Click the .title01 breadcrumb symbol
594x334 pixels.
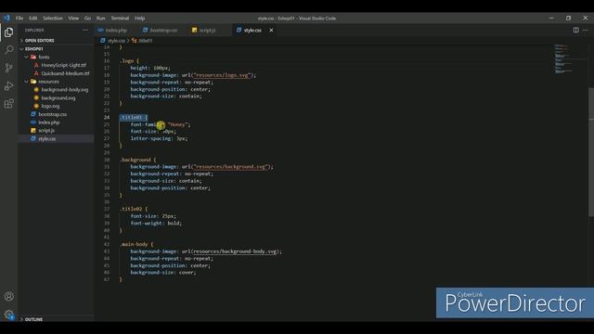[x=145, y=41]
